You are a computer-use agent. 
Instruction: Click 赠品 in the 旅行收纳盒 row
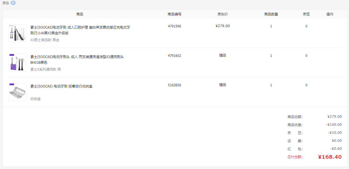pos(223,85)
